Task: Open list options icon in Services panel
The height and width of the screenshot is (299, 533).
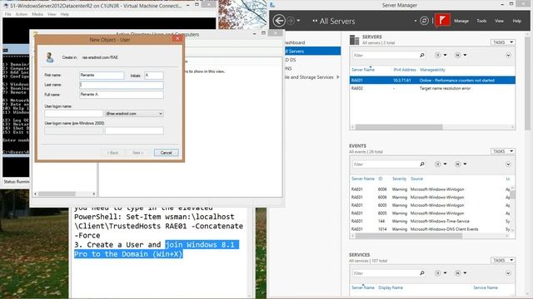Action: (x=441, y=273)
